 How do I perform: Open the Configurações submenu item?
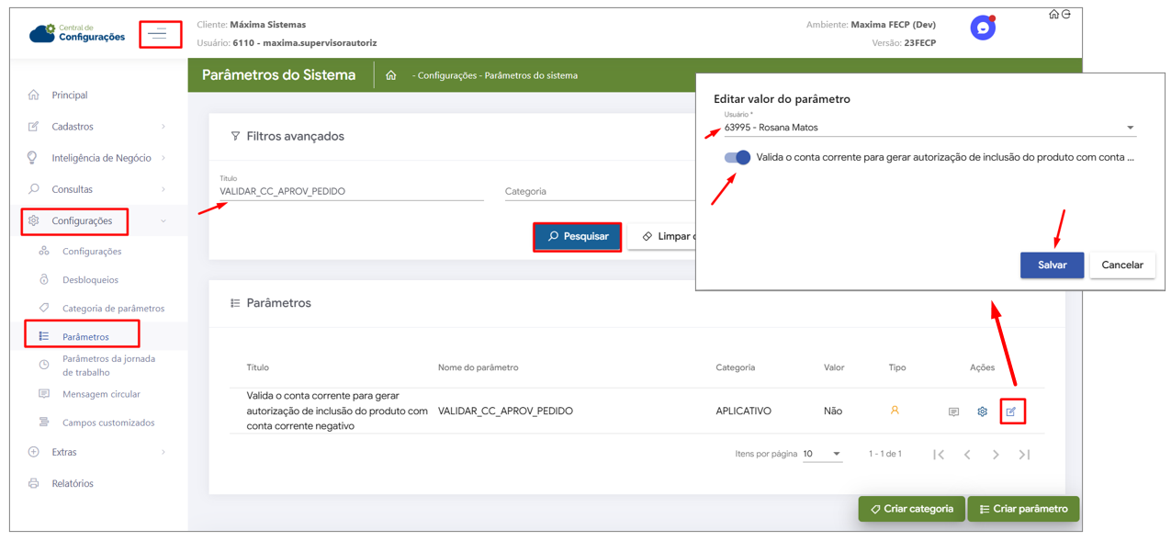[x=92, y=251]
